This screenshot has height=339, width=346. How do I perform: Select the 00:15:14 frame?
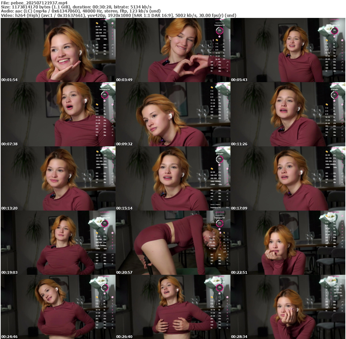point(173,178)
